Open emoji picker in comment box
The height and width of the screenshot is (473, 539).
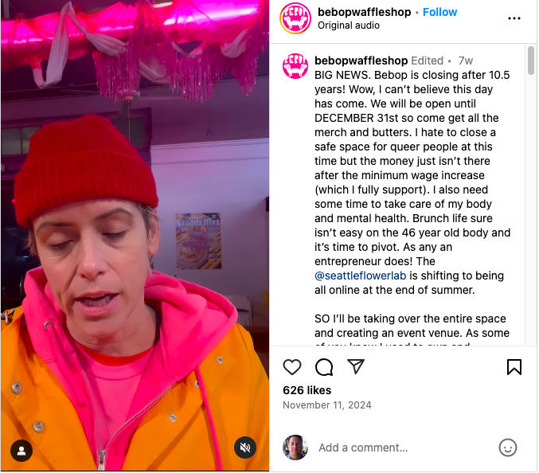(508, 448)
